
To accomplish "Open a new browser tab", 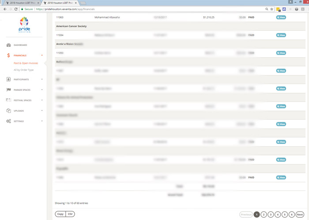I will pyautogui.click(x=83, y=3).
